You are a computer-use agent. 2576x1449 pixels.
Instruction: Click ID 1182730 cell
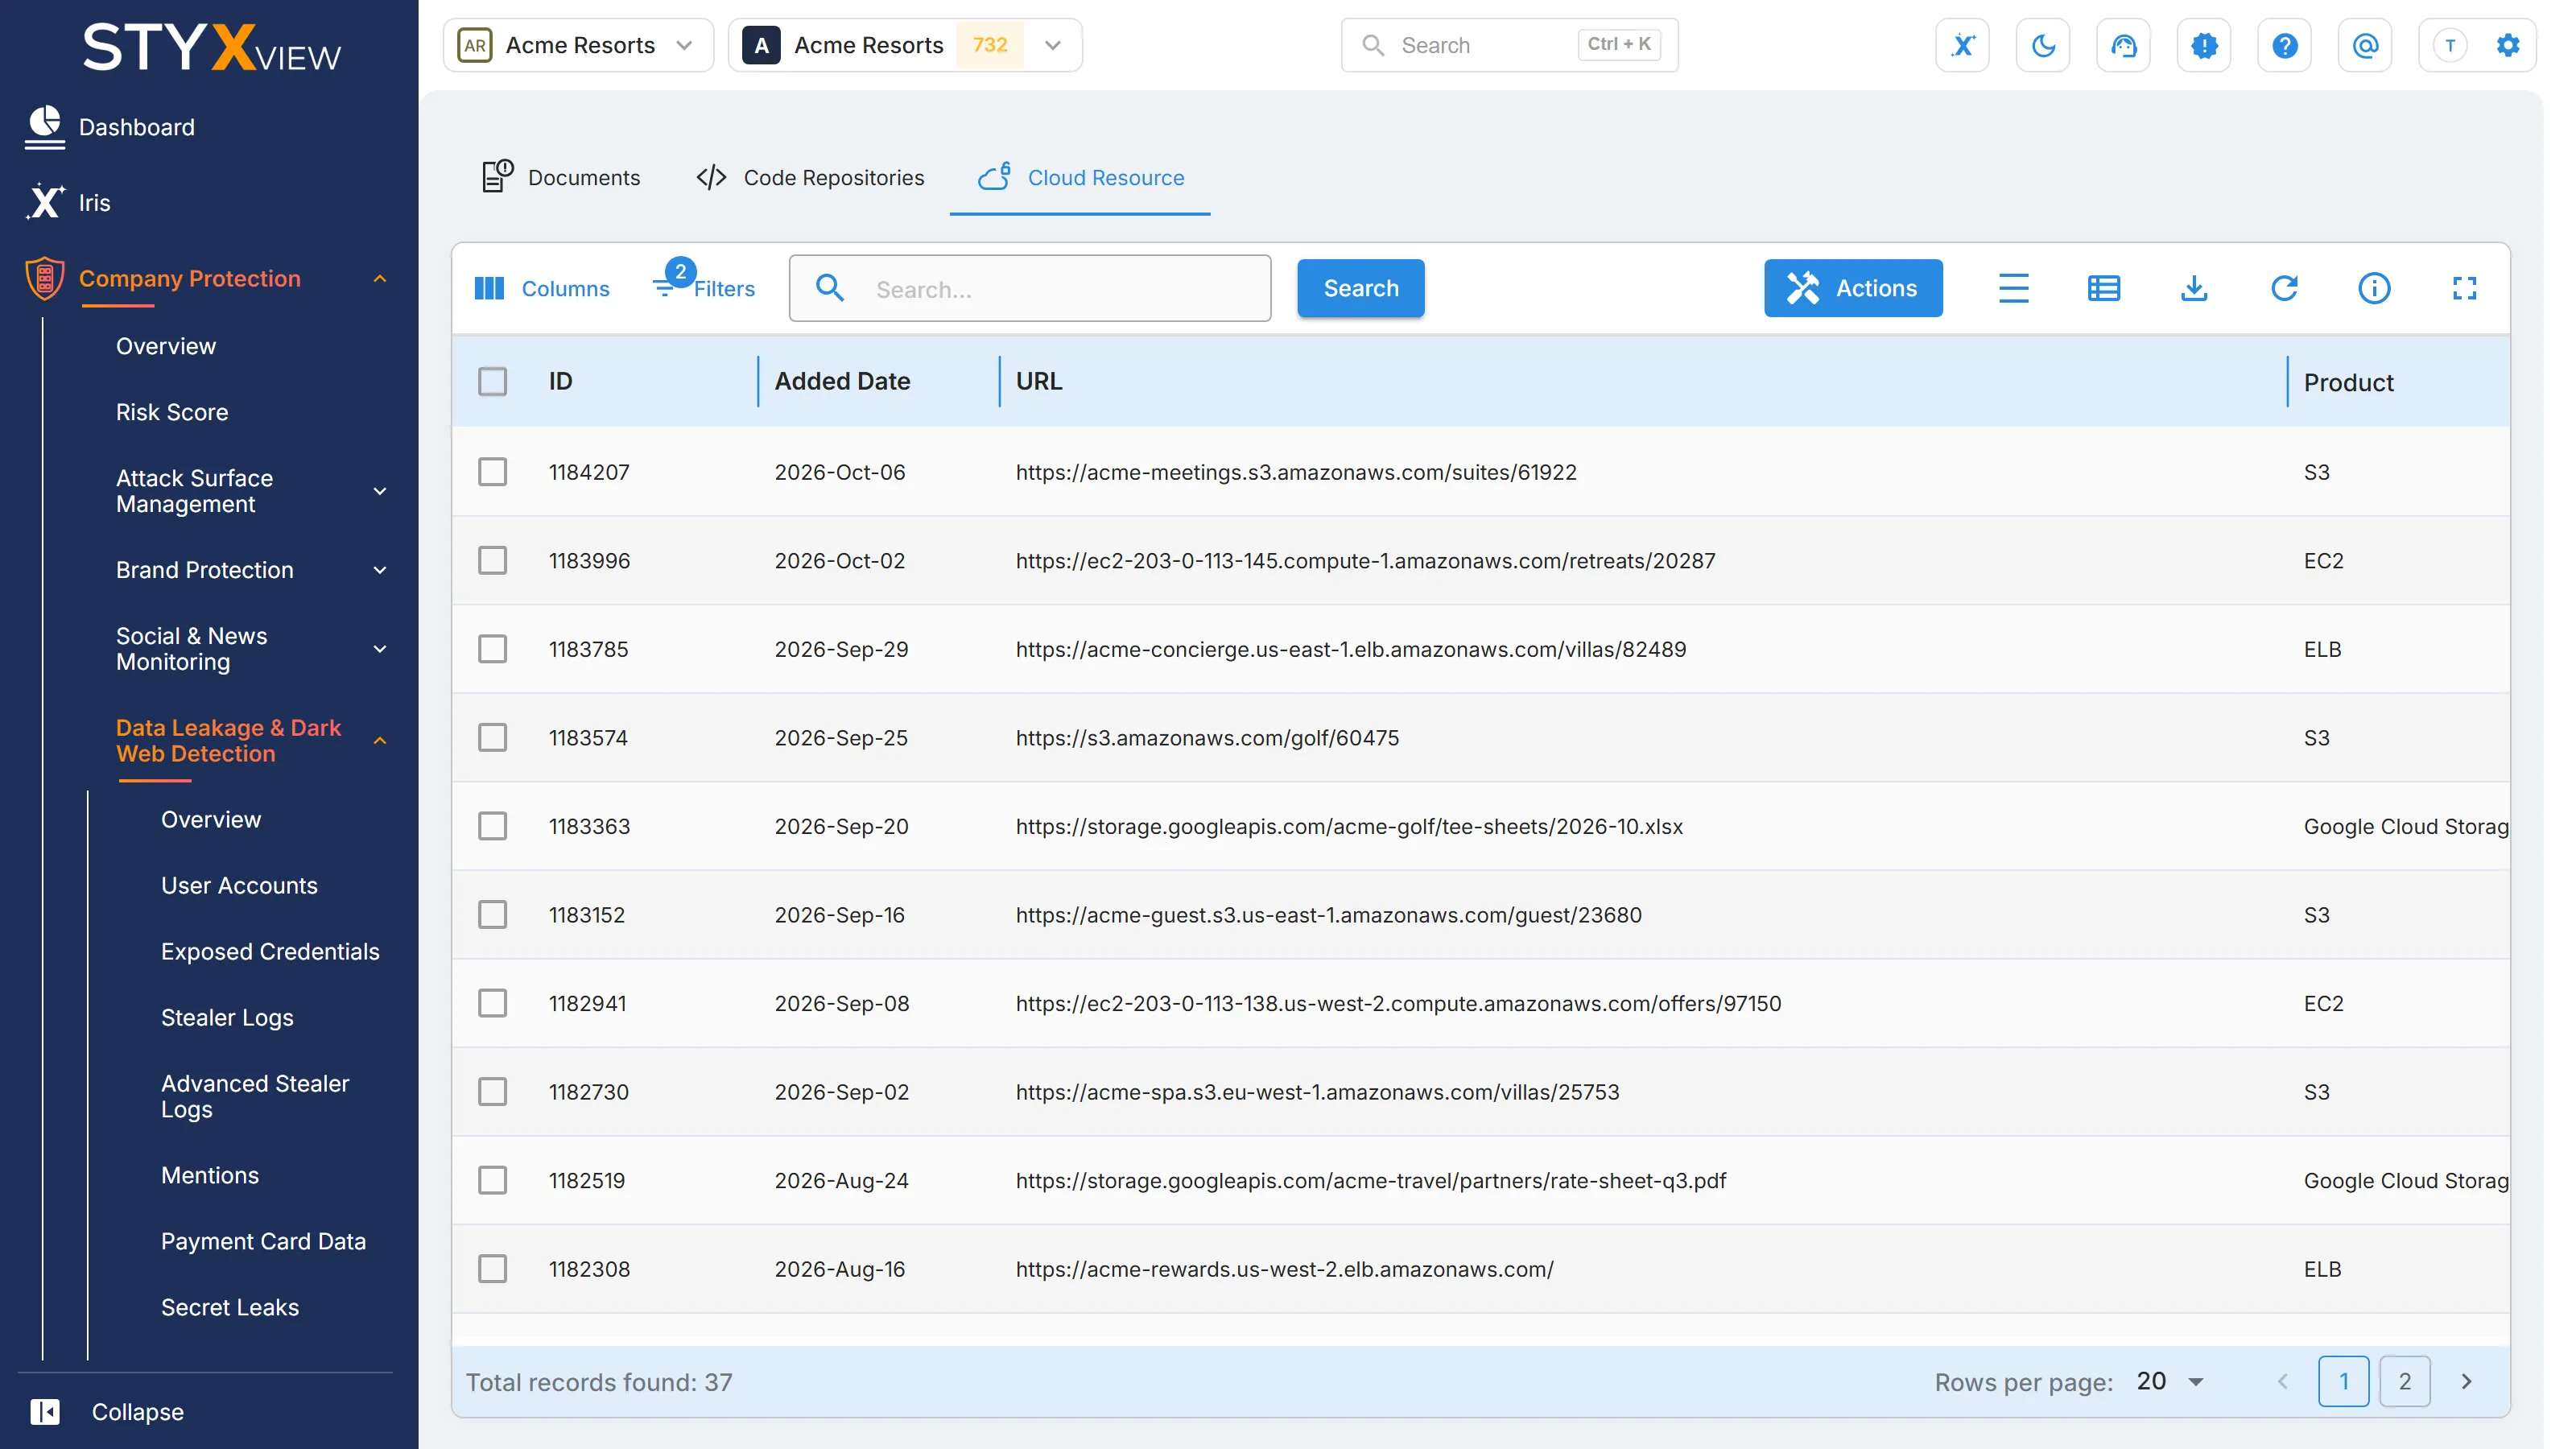coord(589,1091)
